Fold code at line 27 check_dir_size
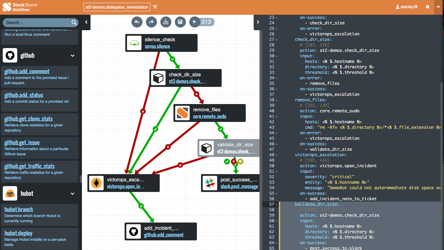The image size is (444, 250). [277, 39]
